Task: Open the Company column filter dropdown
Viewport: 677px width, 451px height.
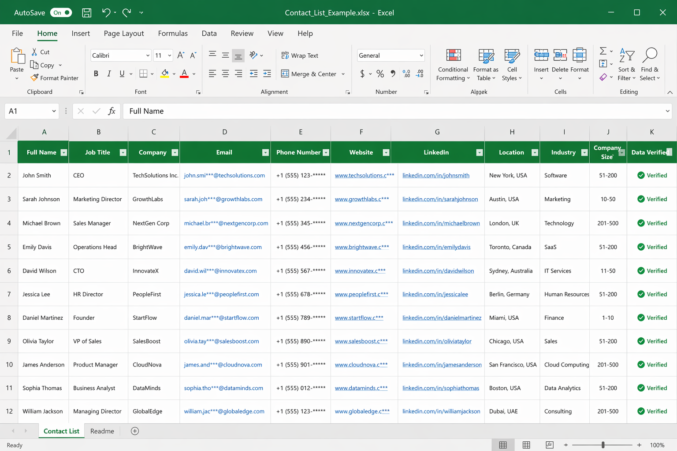Action: [175, 152]
